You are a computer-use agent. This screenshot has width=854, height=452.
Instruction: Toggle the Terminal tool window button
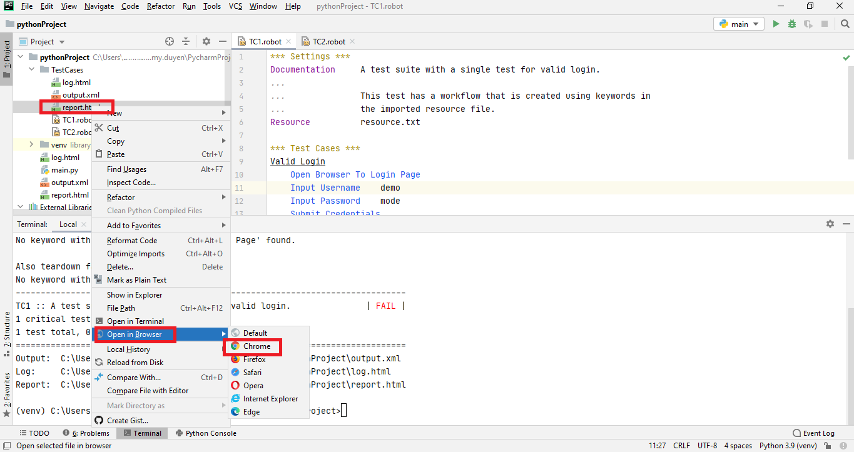142,433
